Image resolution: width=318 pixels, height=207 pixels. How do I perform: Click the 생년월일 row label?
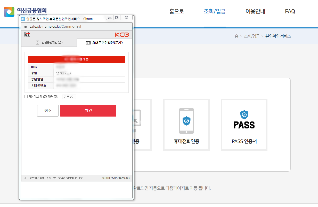37,79
